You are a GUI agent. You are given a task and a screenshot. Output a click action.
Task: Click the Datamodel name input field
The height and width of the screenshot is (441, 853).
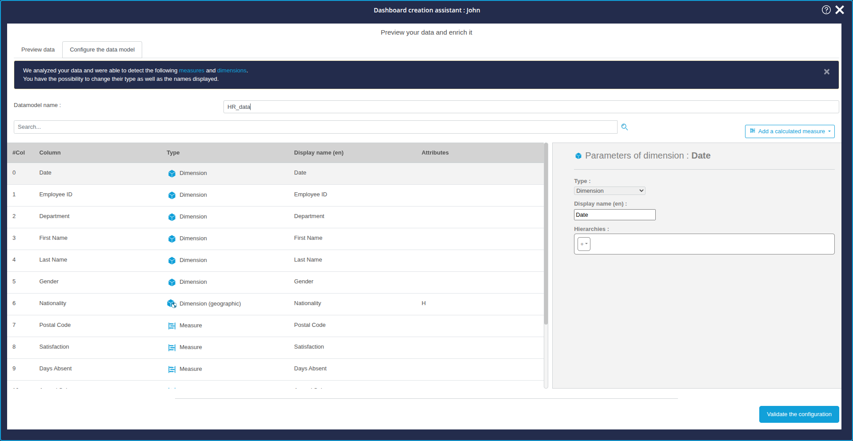531,107
